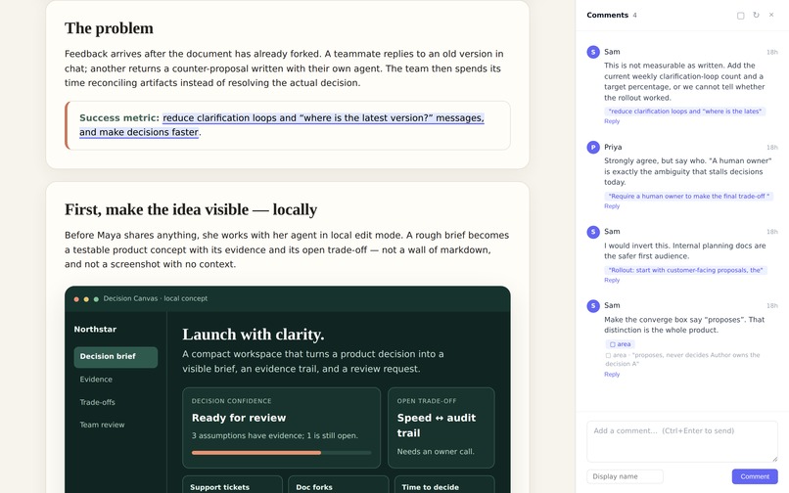Reply to Sam's converge box comment
The height and width of the screenshot is (493, 789).
click(612, 375)
